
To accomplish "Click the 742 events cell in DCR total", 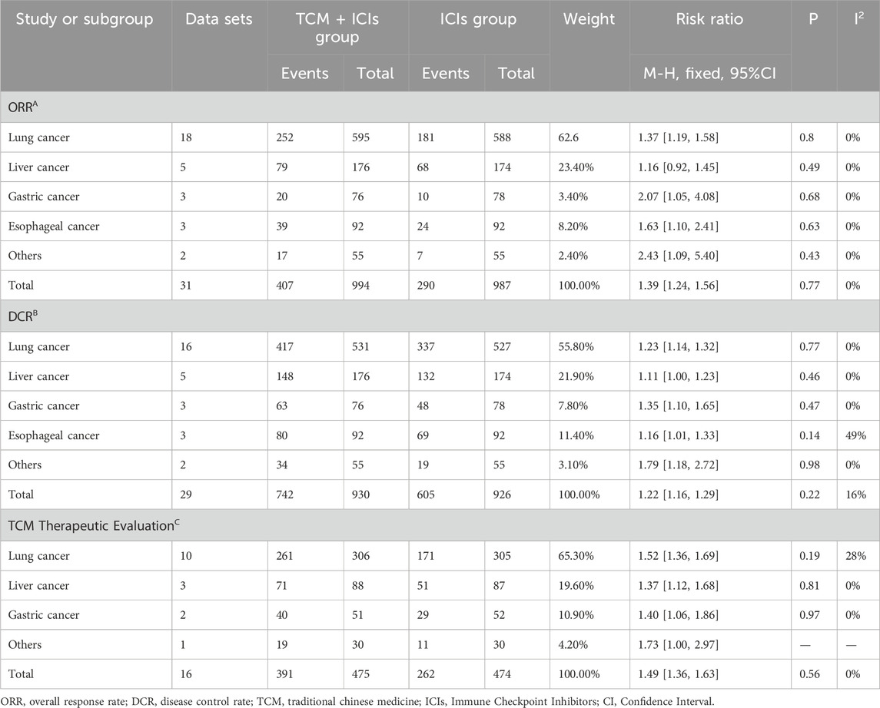I will pyautogui.click(x=286, y=495).
